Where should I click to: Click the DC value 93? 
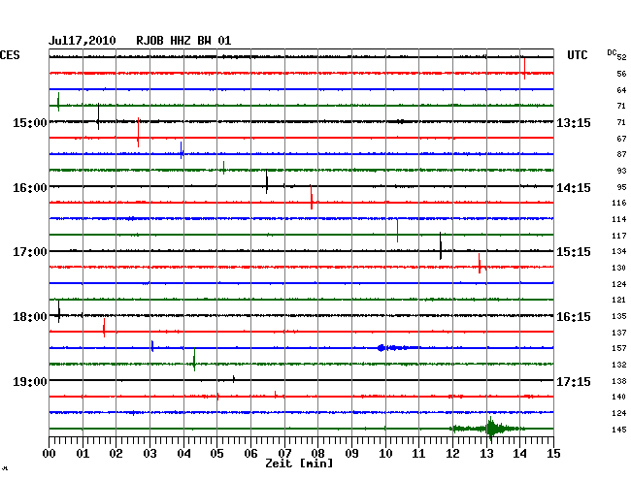[x=621, y=171]
